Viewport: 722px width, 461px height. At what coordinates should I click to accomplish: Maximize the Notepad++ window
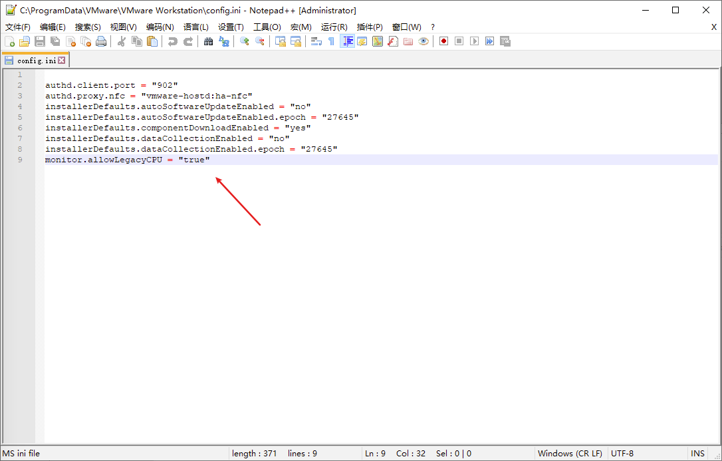675,10
